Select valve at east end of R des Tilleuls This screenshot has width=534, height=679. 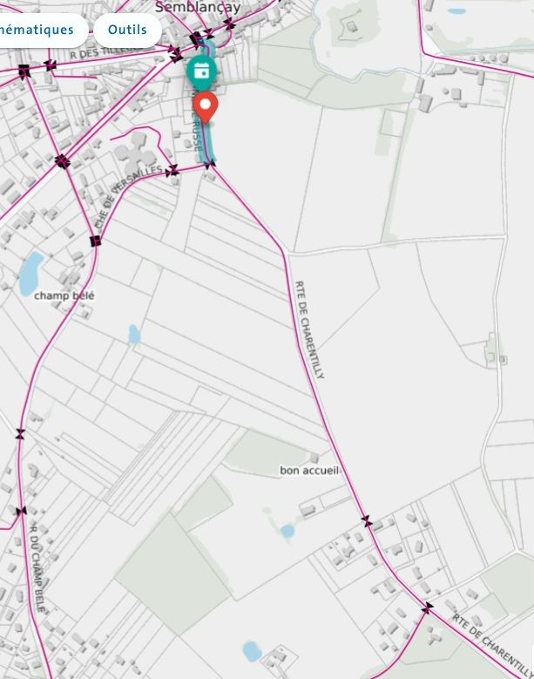point(176,54)
